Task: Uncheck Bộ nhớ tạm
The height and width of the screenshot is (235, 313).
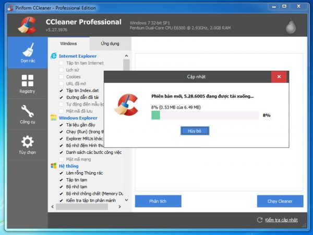Action: pos(61,187)
